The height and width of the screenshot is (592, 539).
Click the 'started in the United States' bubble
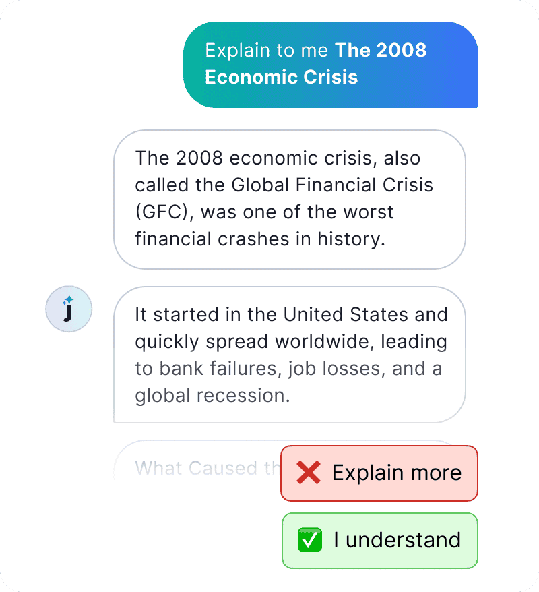pos(290,355)
